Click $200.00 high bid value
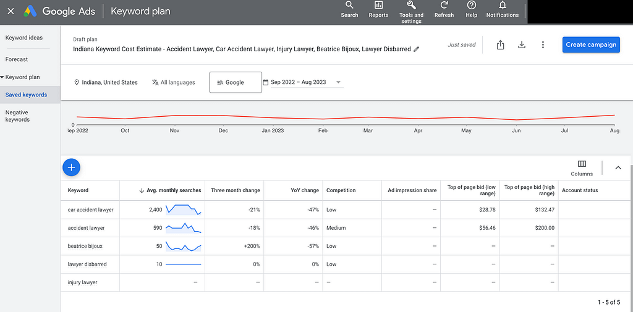Screen dimensions: 633x312 (545, 228)
